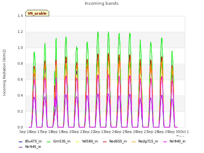Click the 0.0 y-axis tick label
This screenshot has width=204, height=153.
(20, 127)
